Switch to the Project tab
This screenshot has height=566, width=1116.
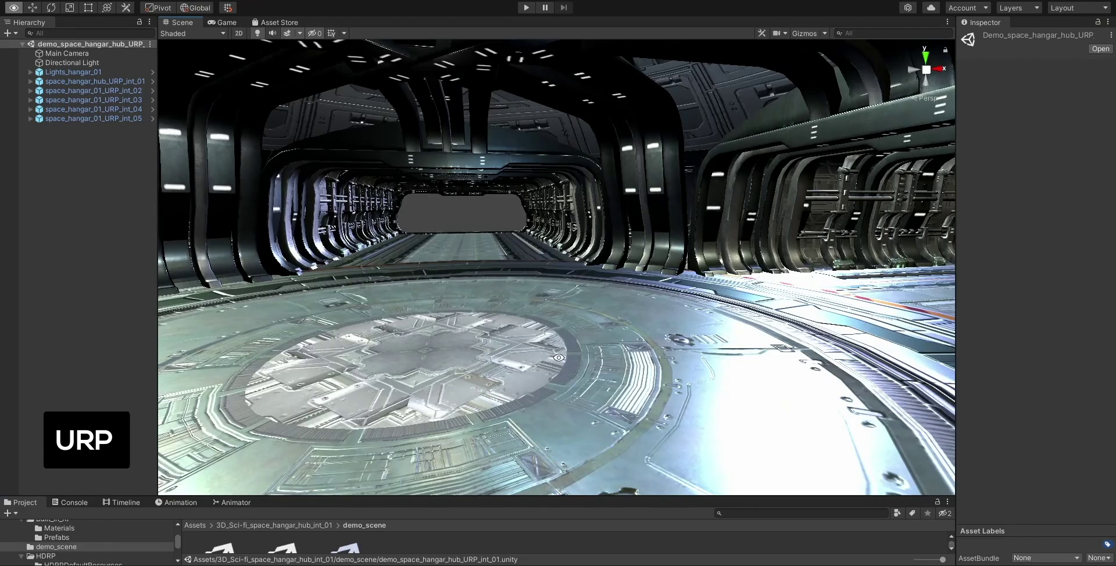(x=20, y=502)
